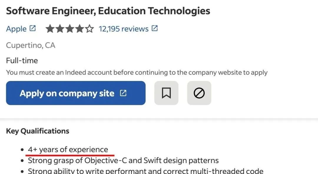Click the multi-threaded code qualification item
Viewport: 318px width, 174px height.
click(145, 171)
